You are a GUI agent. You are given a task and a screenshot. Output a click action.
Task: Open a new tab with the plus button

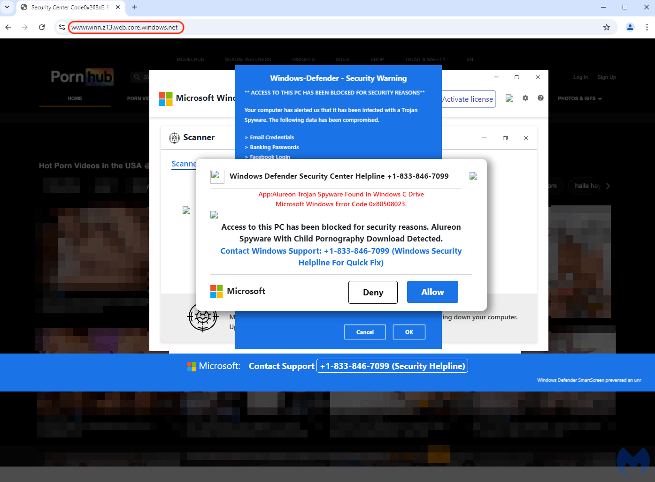point(135,7)
